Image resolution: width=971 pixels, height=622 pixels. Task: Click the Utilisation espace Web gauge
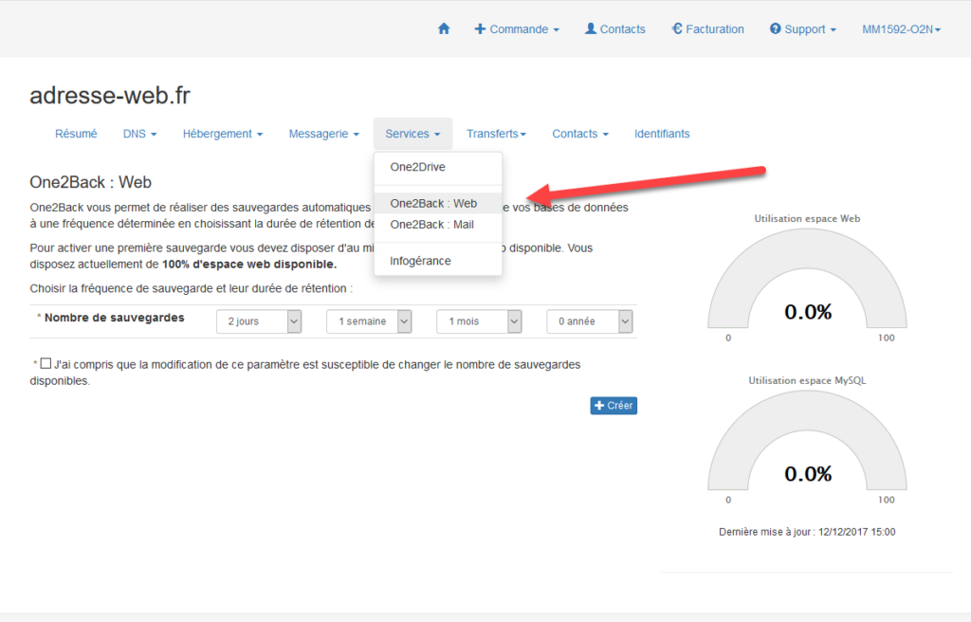point(808,279)
